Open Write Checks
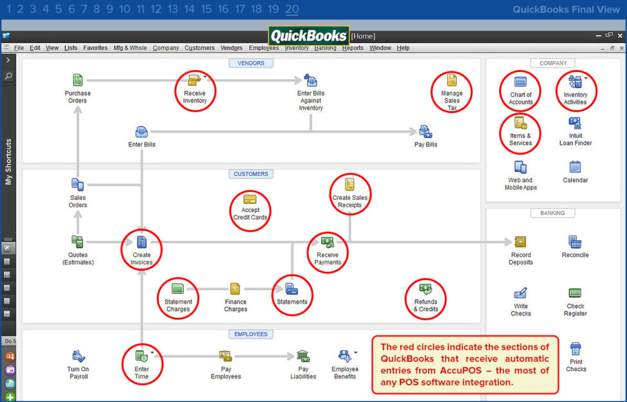The width and height of the screenshot is (627, 402). click(520, 293)
